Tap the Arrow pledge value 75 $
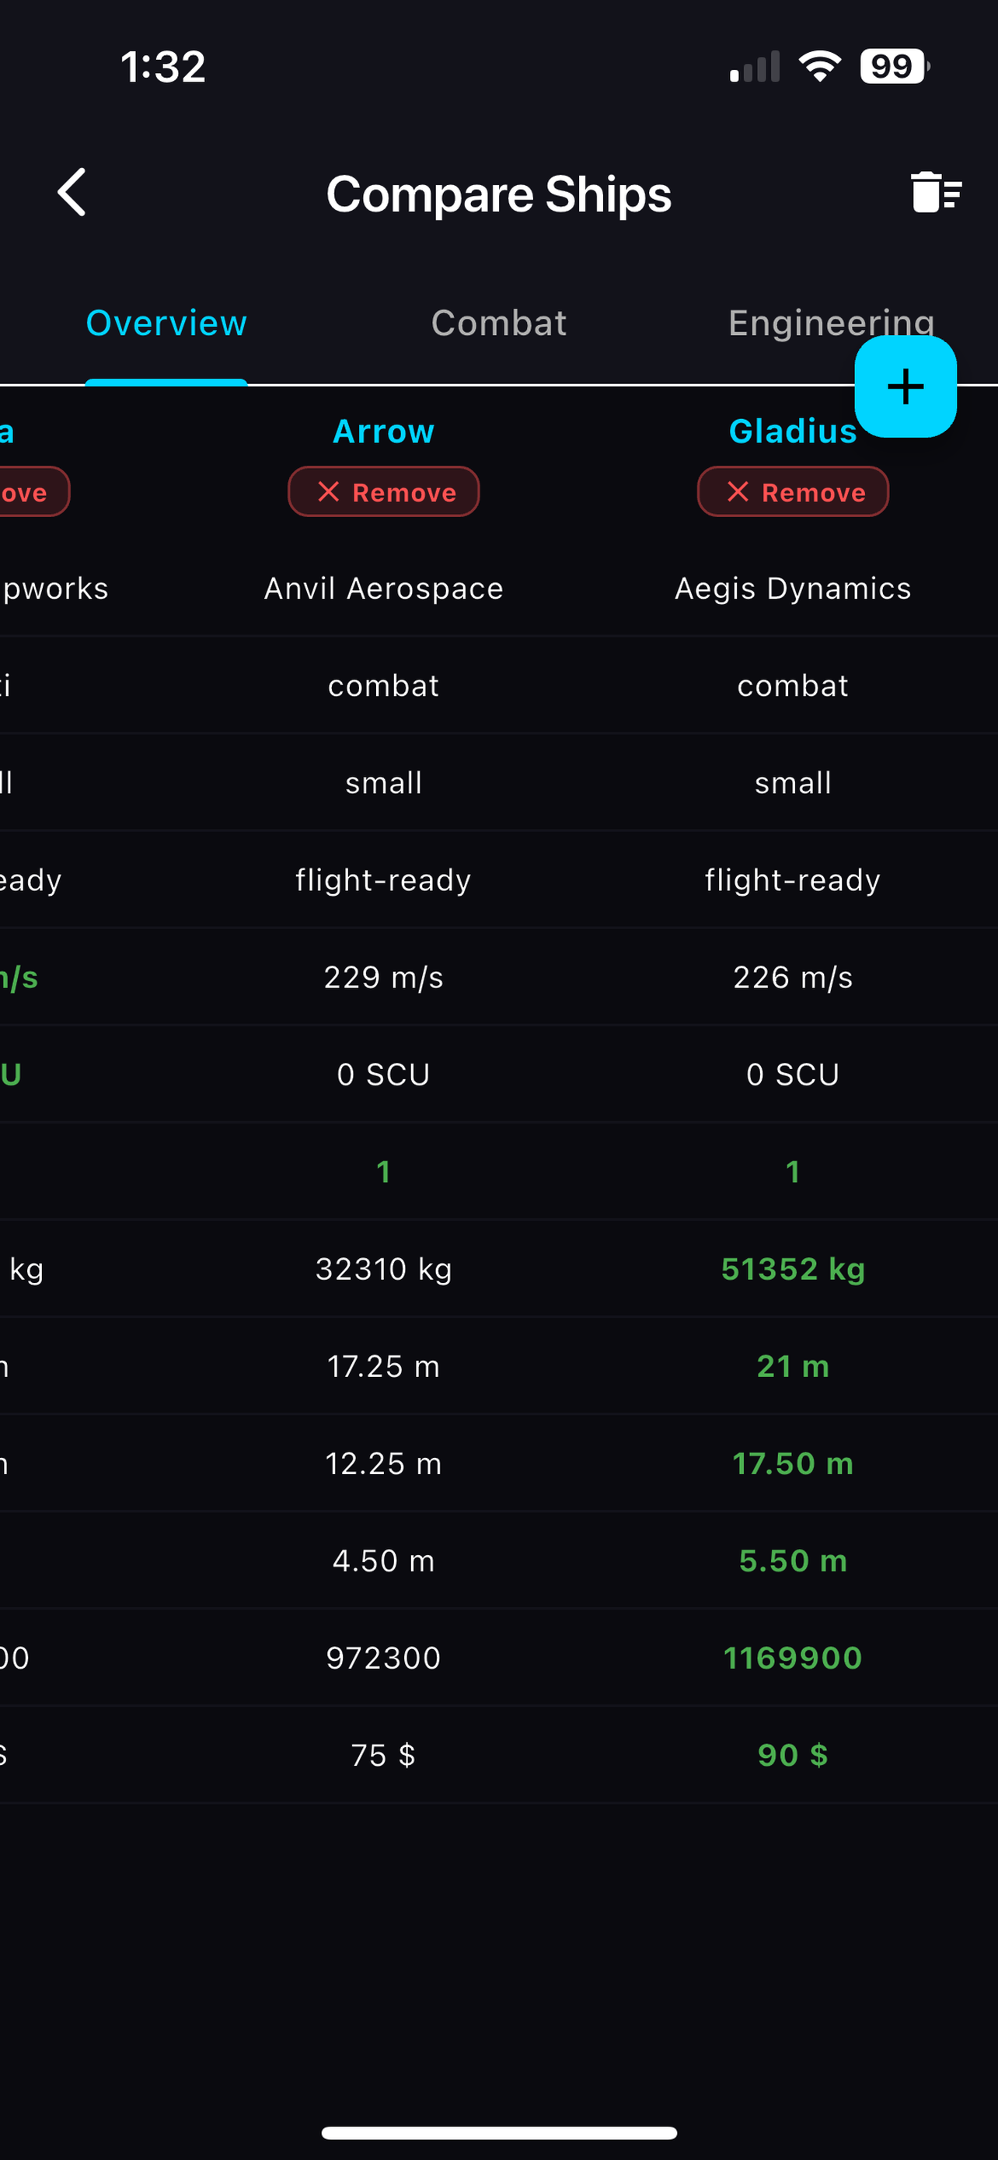Image resolution: width=998 pixels, height=2160 pixels. tap(384, 1755)
